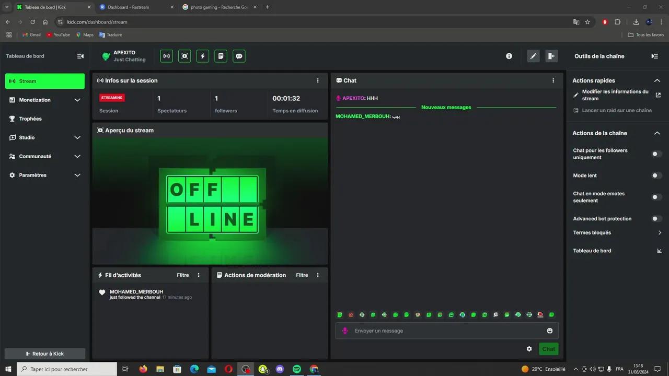Click the pencil edit icon in header
Viewport: 669px width, 376px height.
point(533,56)
